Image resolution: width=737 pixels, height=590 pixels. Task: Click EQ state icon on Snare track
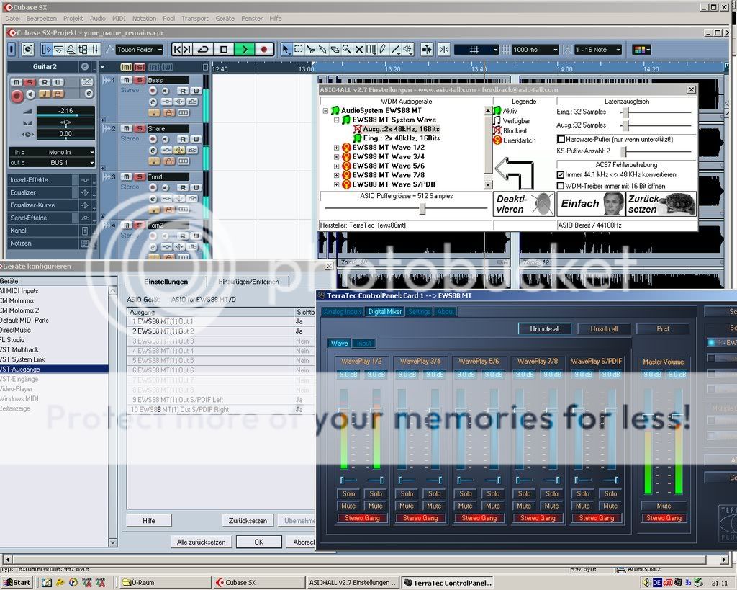click(179, 150)
